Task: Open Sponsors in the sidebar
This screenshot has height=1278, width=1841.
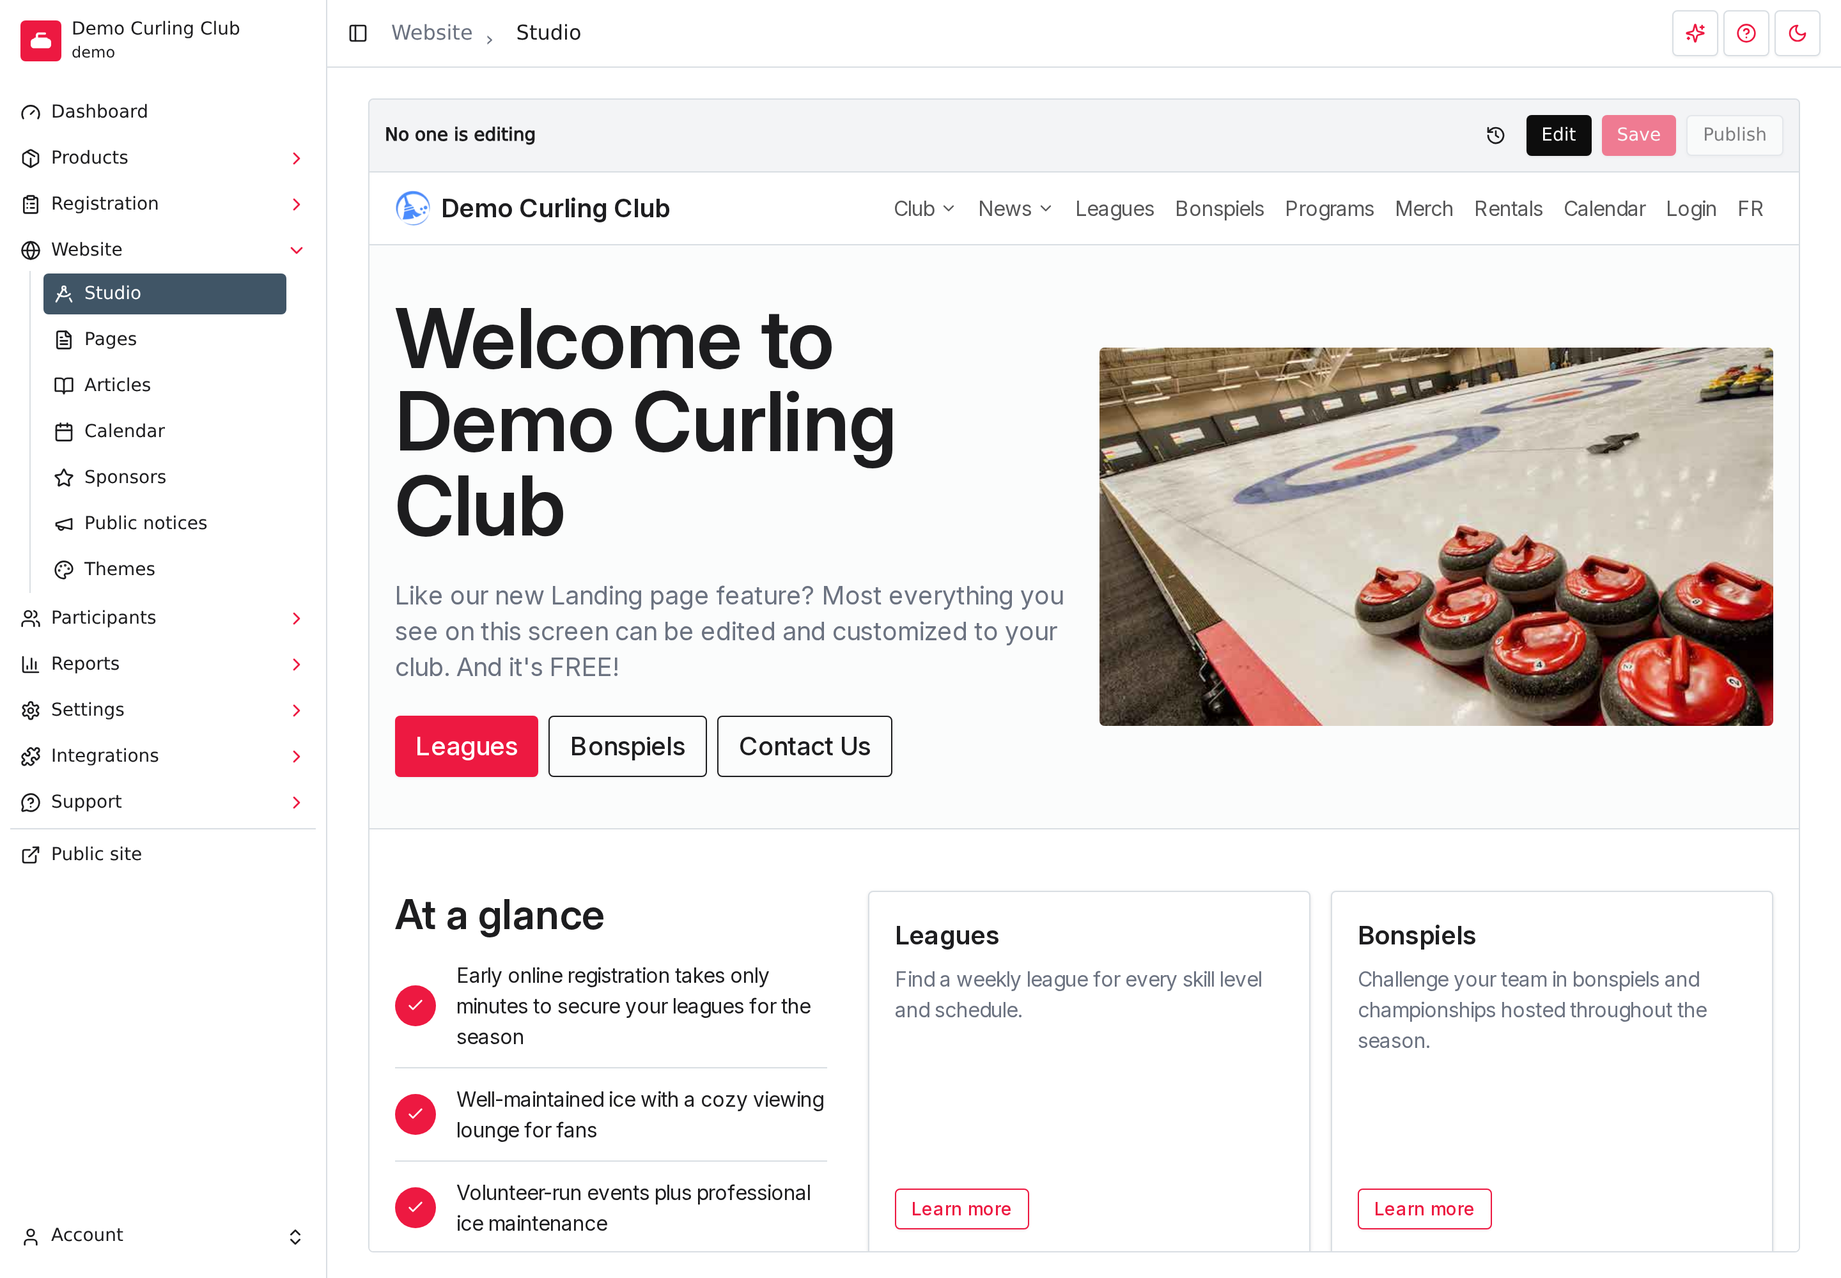Action: (x=164, y=477)
